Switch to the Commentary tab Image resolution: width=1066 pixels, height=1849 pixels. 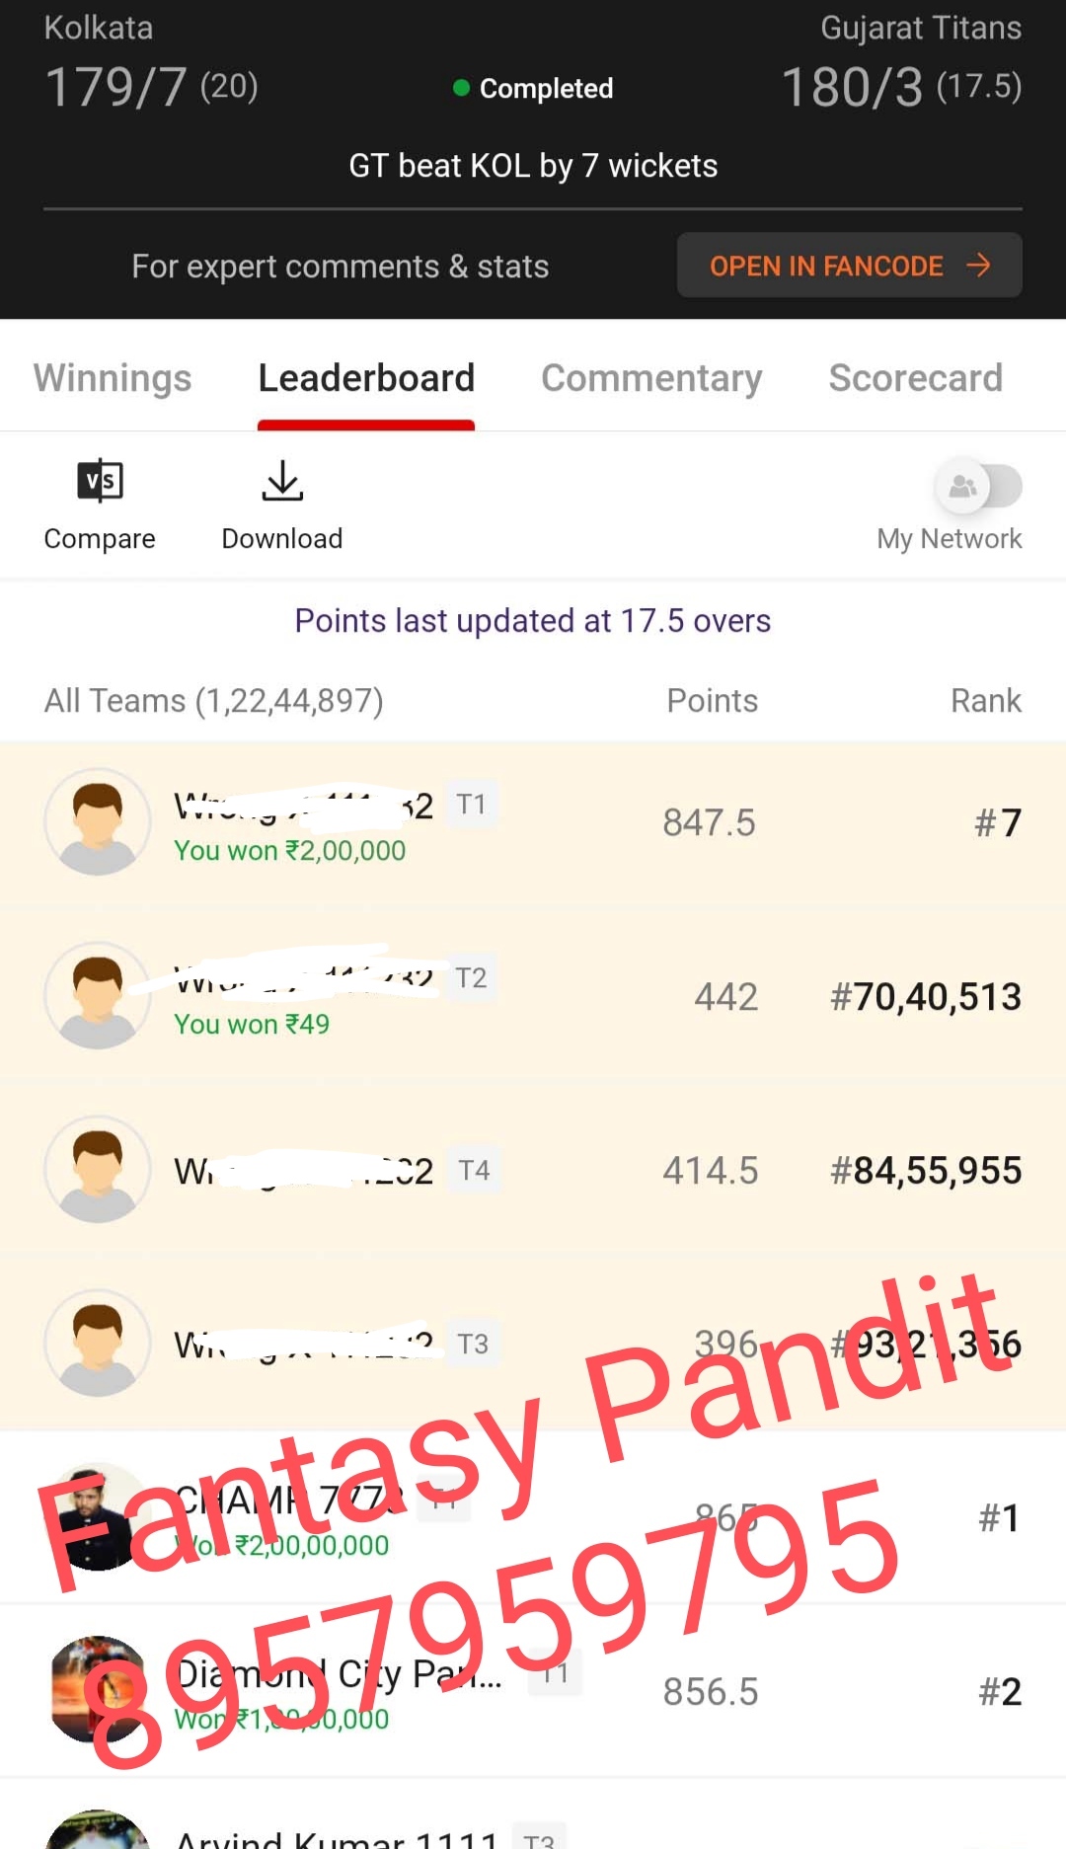pos(651,378)
